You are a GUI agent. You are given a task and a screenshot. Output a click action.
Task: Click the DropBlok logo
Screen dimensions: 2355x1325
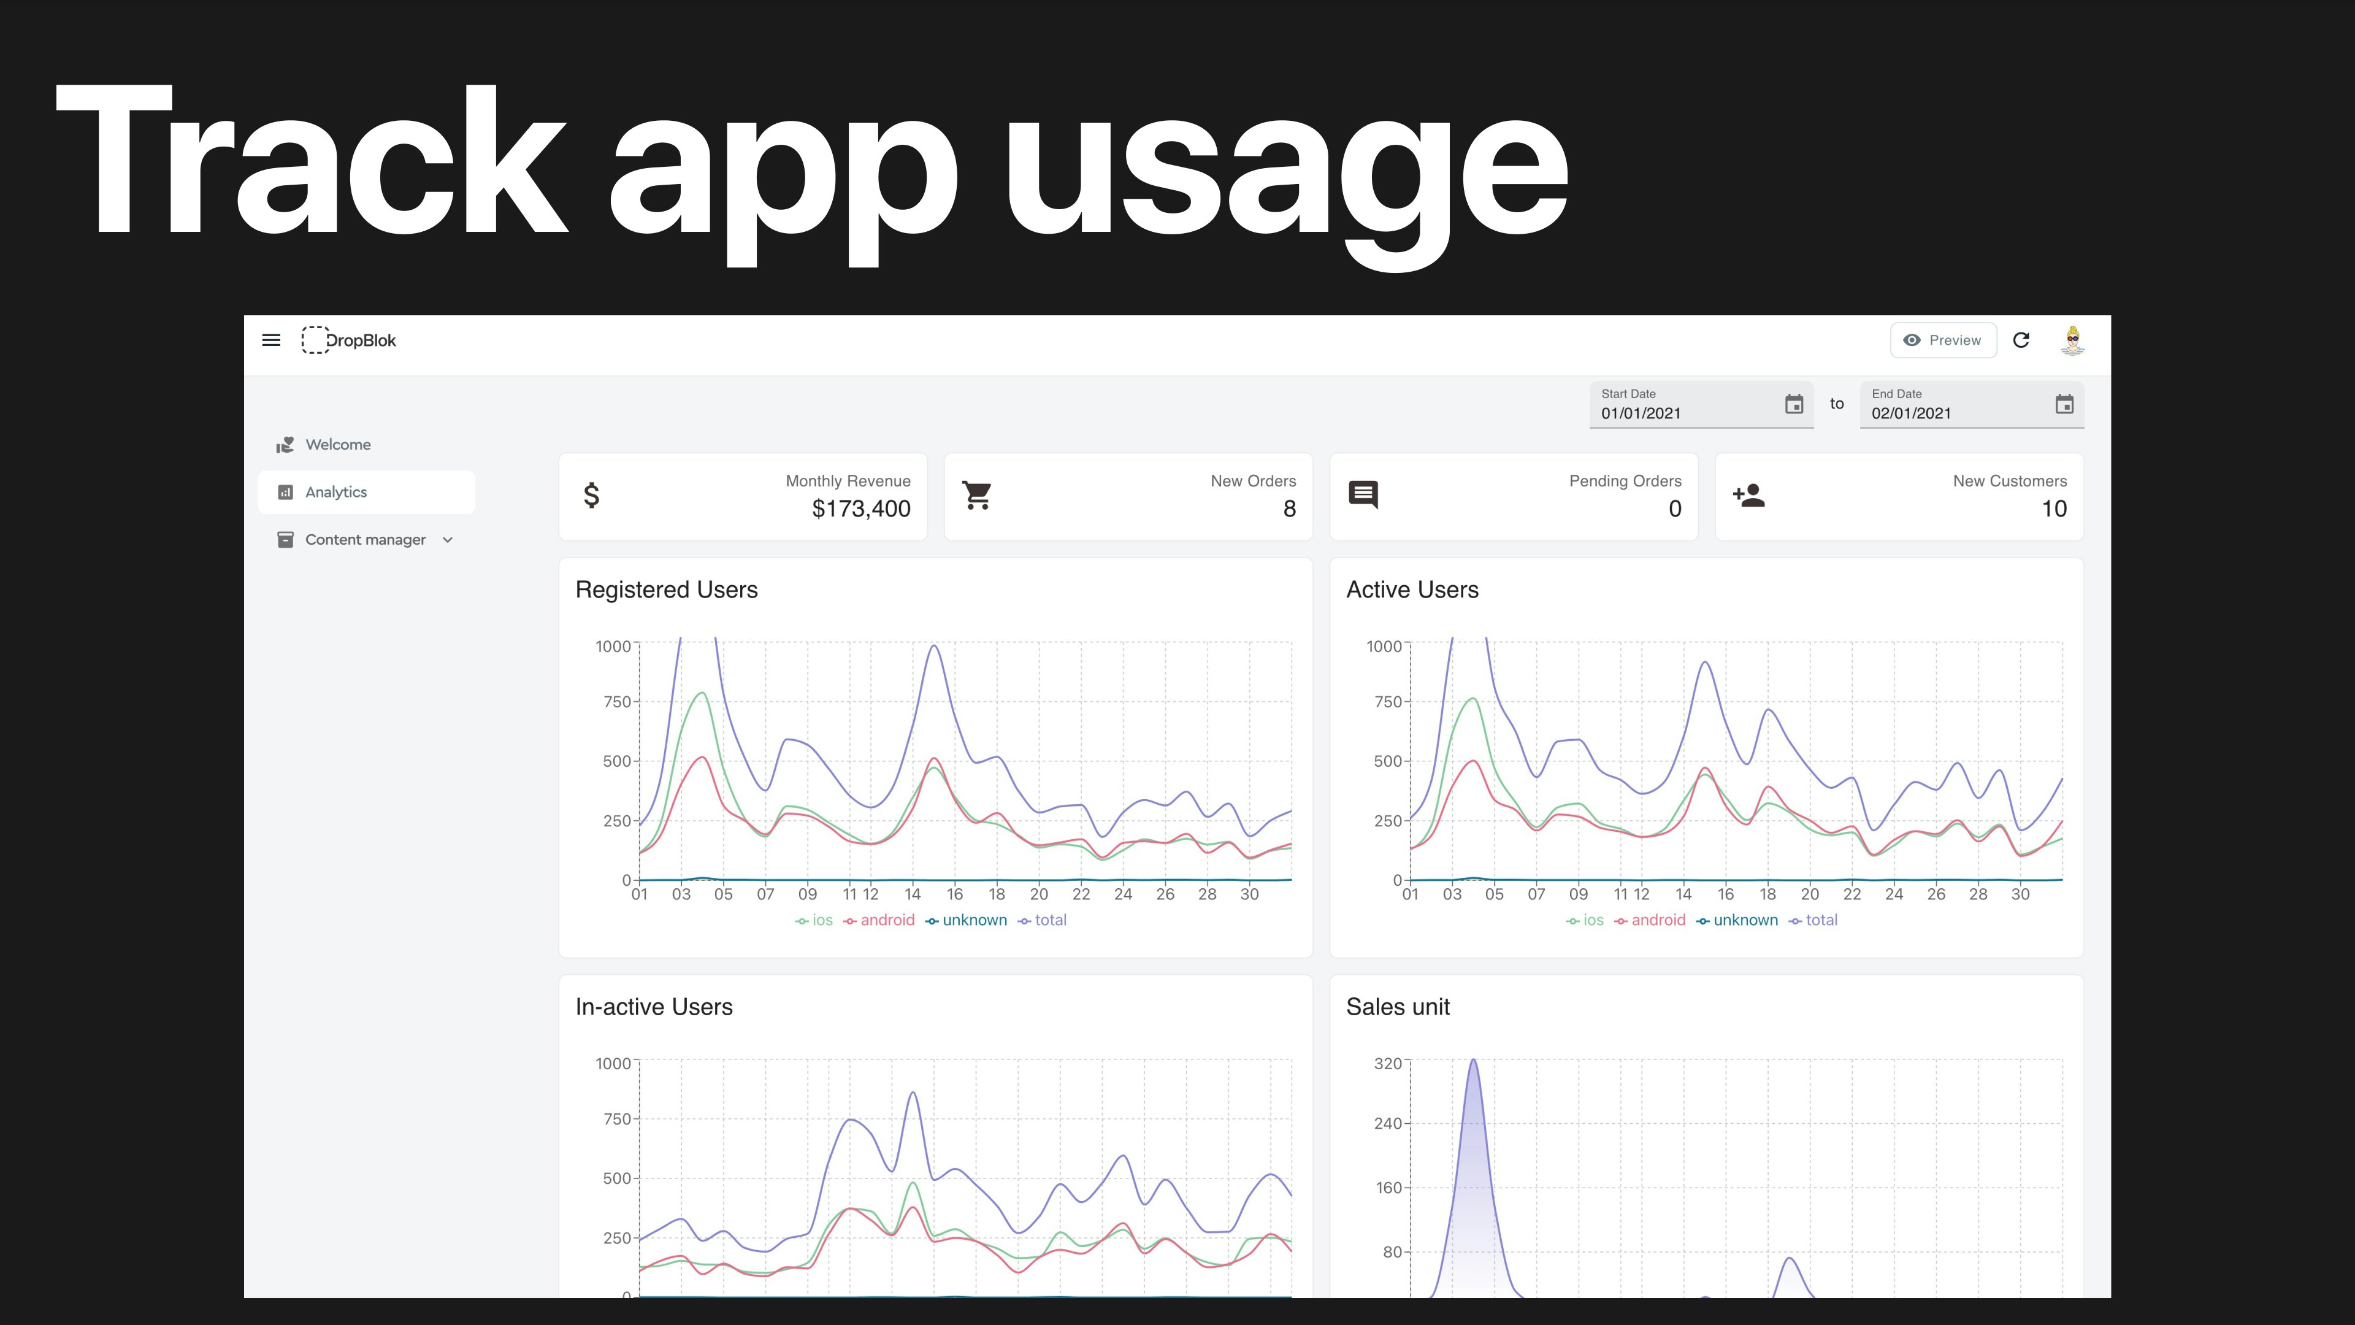point(349,340)
